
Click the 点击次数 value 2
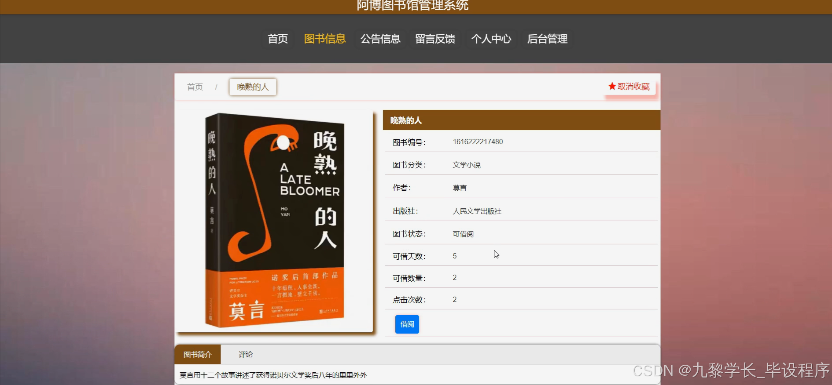click(455, 299)
